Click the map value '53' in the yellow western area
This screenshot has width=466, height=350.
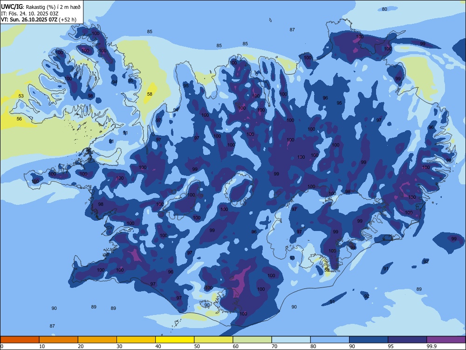21,96
